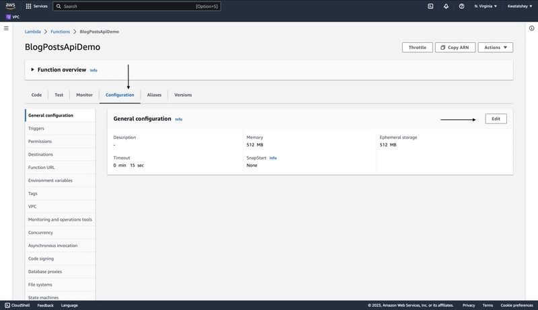The image size is (538, 310).
Task: Open Function overview Info link
Action: pos(93,70)
